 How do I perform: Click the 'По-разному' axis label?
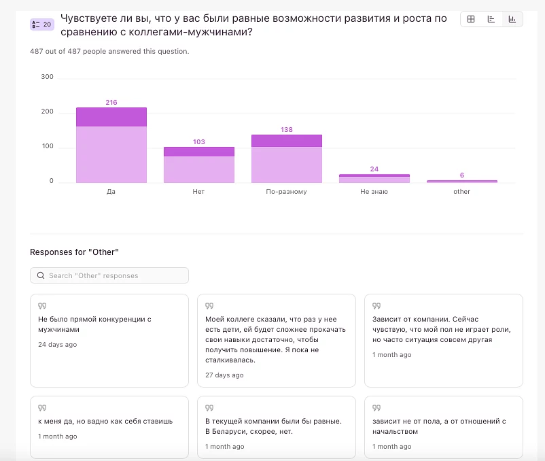tap(286, 192)
